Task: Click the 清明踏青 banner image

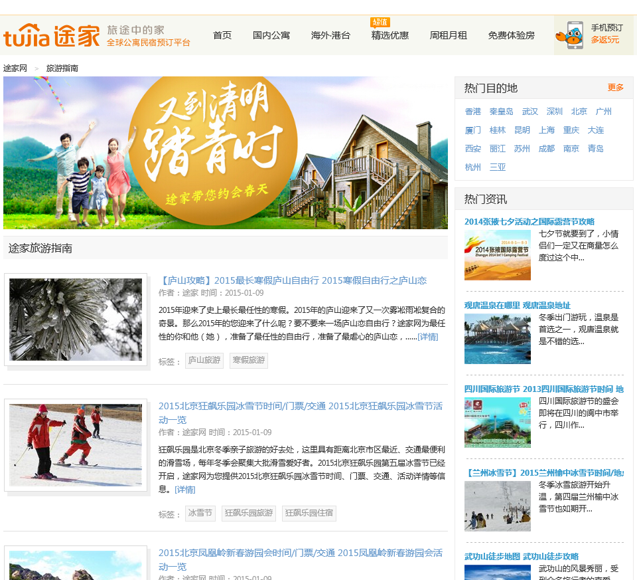Action: (x=226, y=153)
